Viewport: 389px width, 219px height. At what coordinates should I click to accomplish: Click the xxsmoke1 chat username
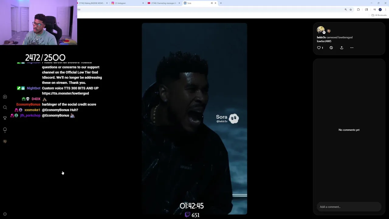click(32, 110)
